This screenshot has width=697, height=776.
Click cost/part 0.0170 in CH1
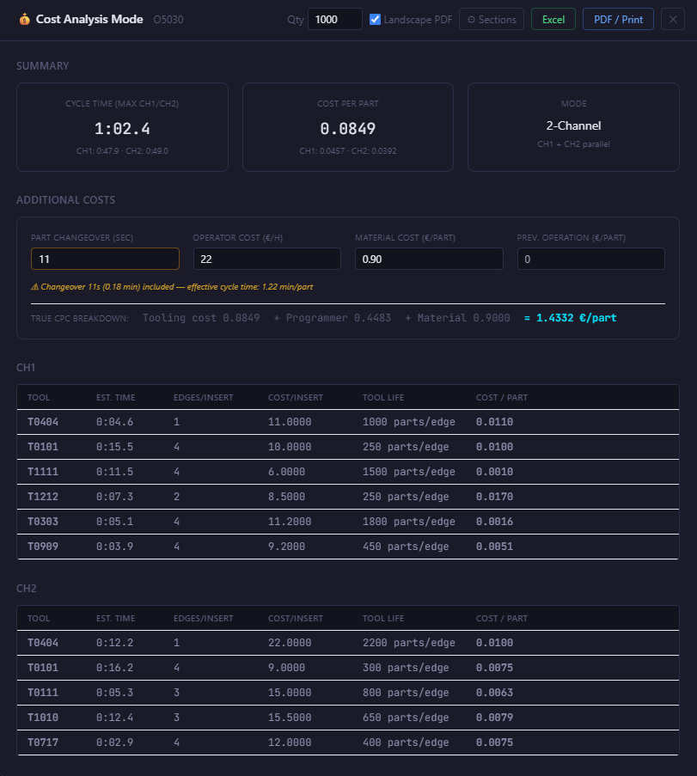click(494, 497)
